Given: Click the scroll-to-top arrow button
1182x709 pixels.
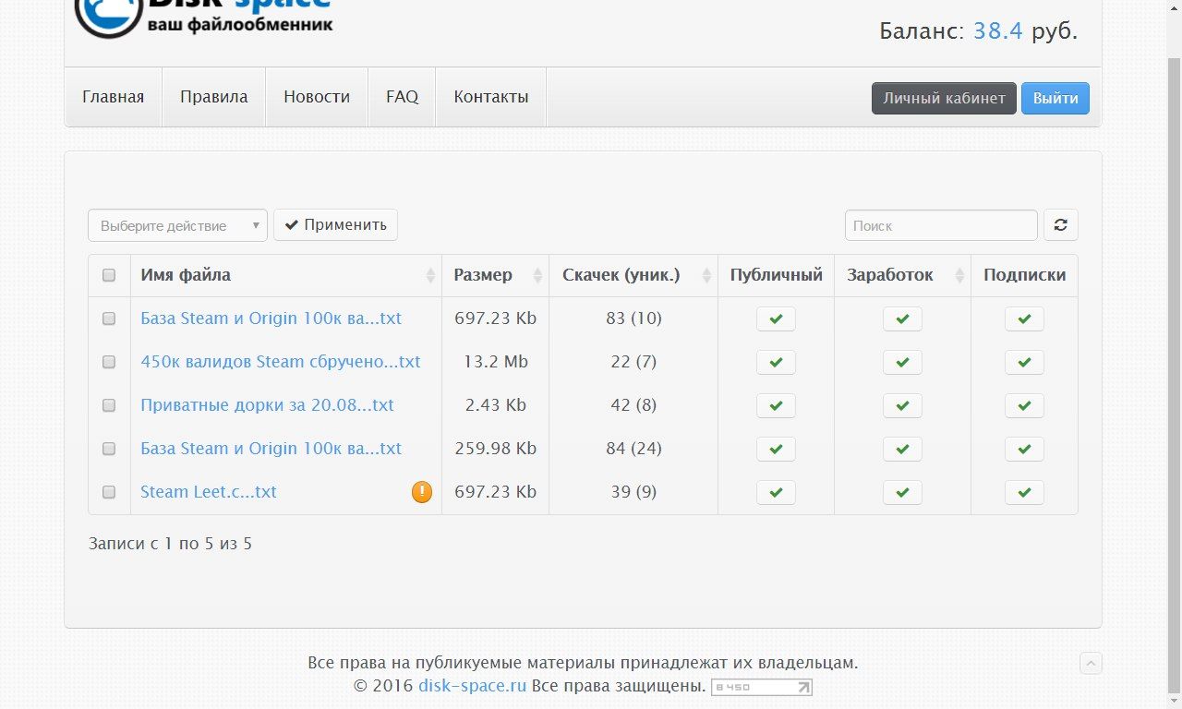Looking at the screenshot, I should click(1091, 663).
